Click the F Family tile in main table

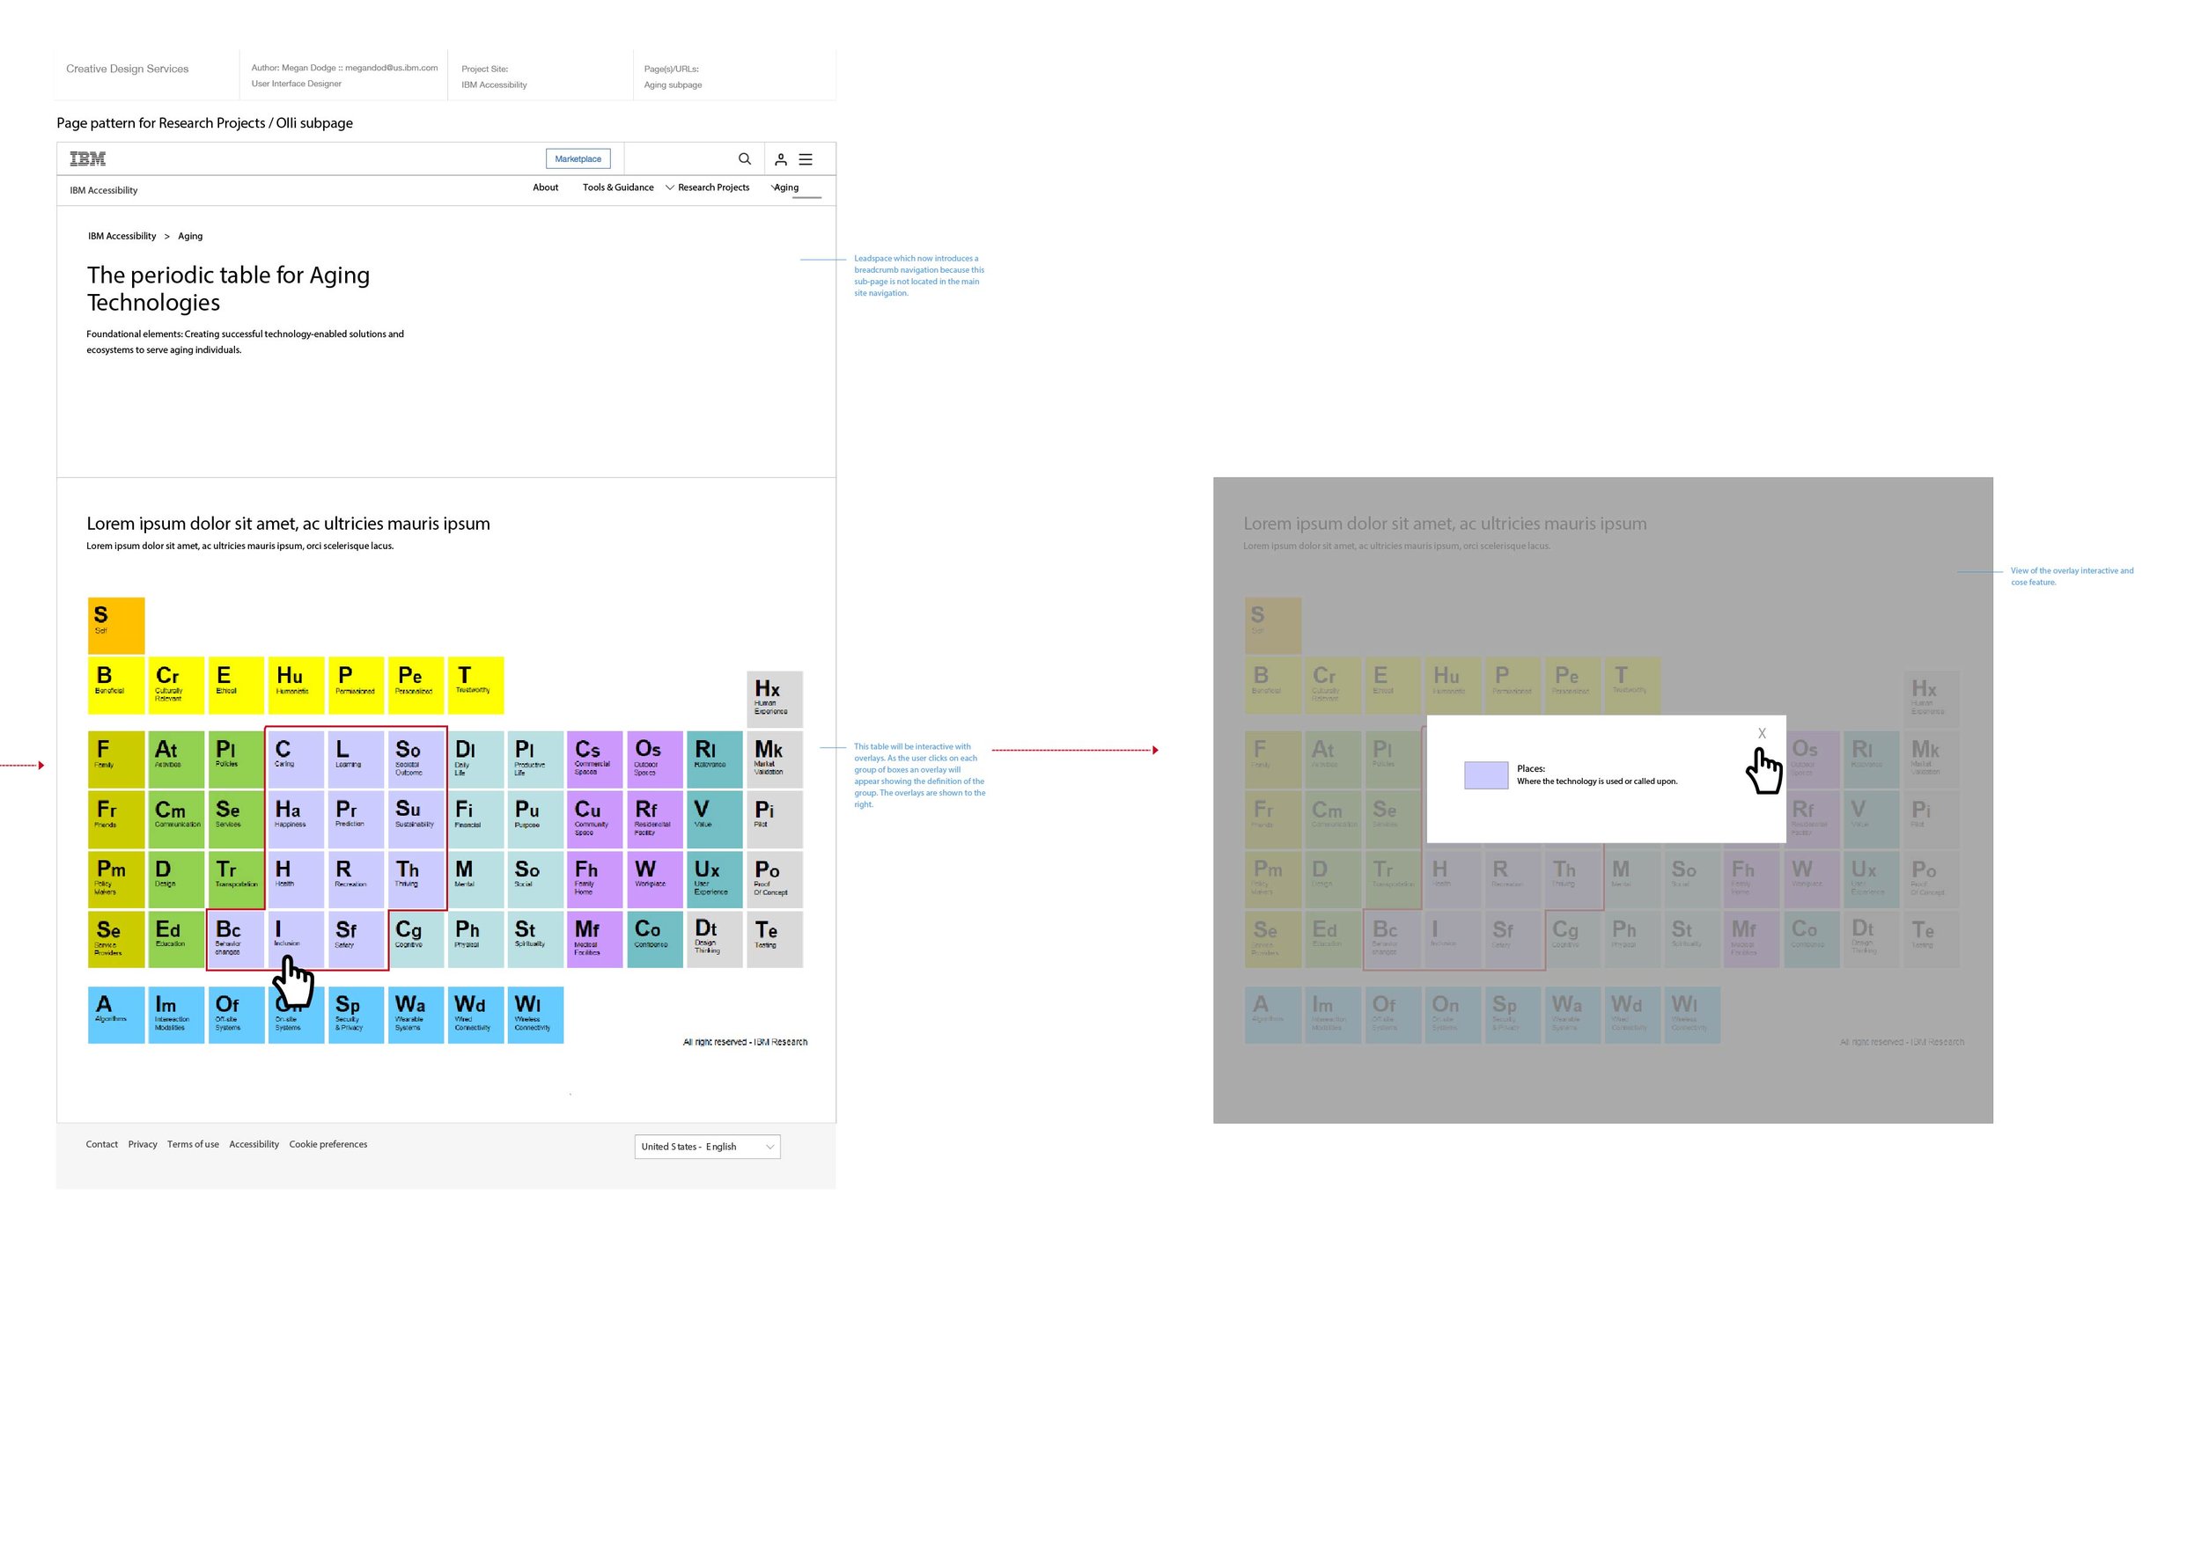[116, 760]
